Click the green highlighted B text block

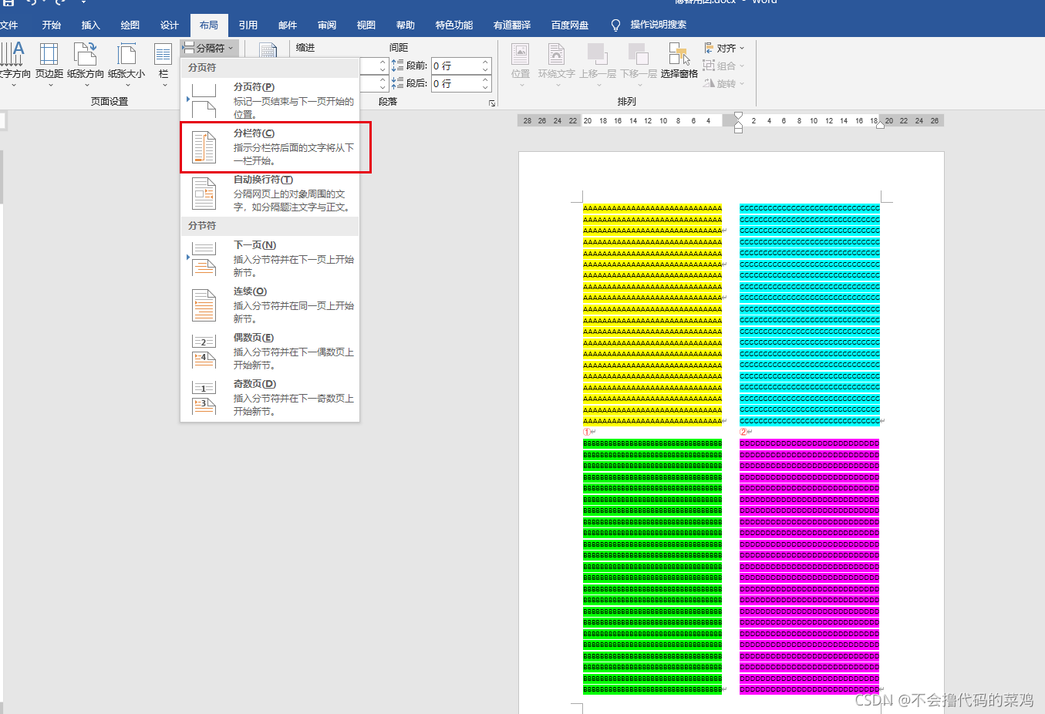(652, 567)
